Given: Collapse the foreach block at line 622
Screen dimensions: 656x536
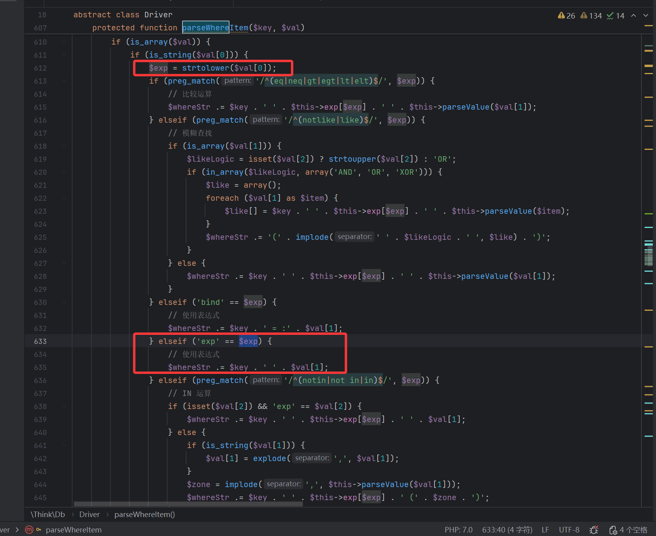Looking at the screenshot, I should (64, 198).
